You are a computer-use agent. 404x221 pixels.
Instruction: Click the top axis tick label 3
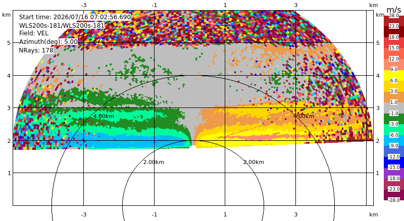(x=296, y=5)
